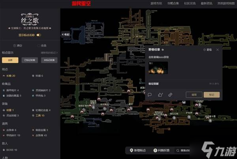Open comments with the speech bubble icon
This screenshot has width=237, height=159.
click(x=150, y=95)
